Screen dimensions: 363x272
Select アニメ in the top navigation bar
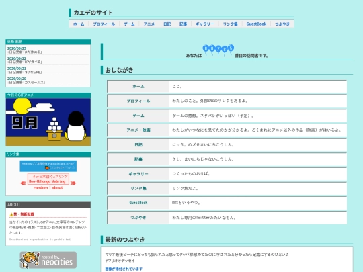(x=149, y=24)
